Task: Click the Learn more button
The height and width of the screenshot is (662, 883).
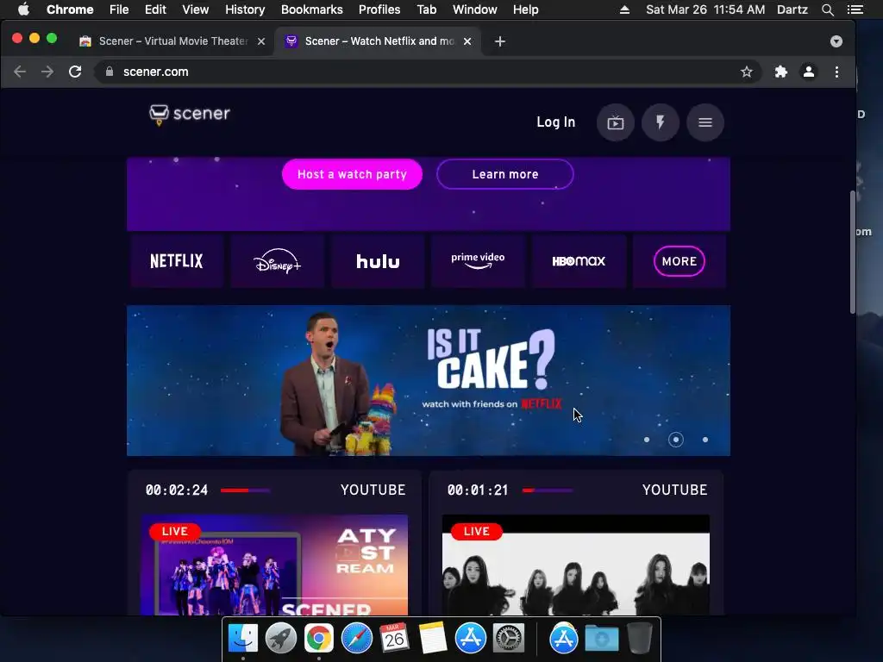Action: pyautogui.click(x=505, y=174)
